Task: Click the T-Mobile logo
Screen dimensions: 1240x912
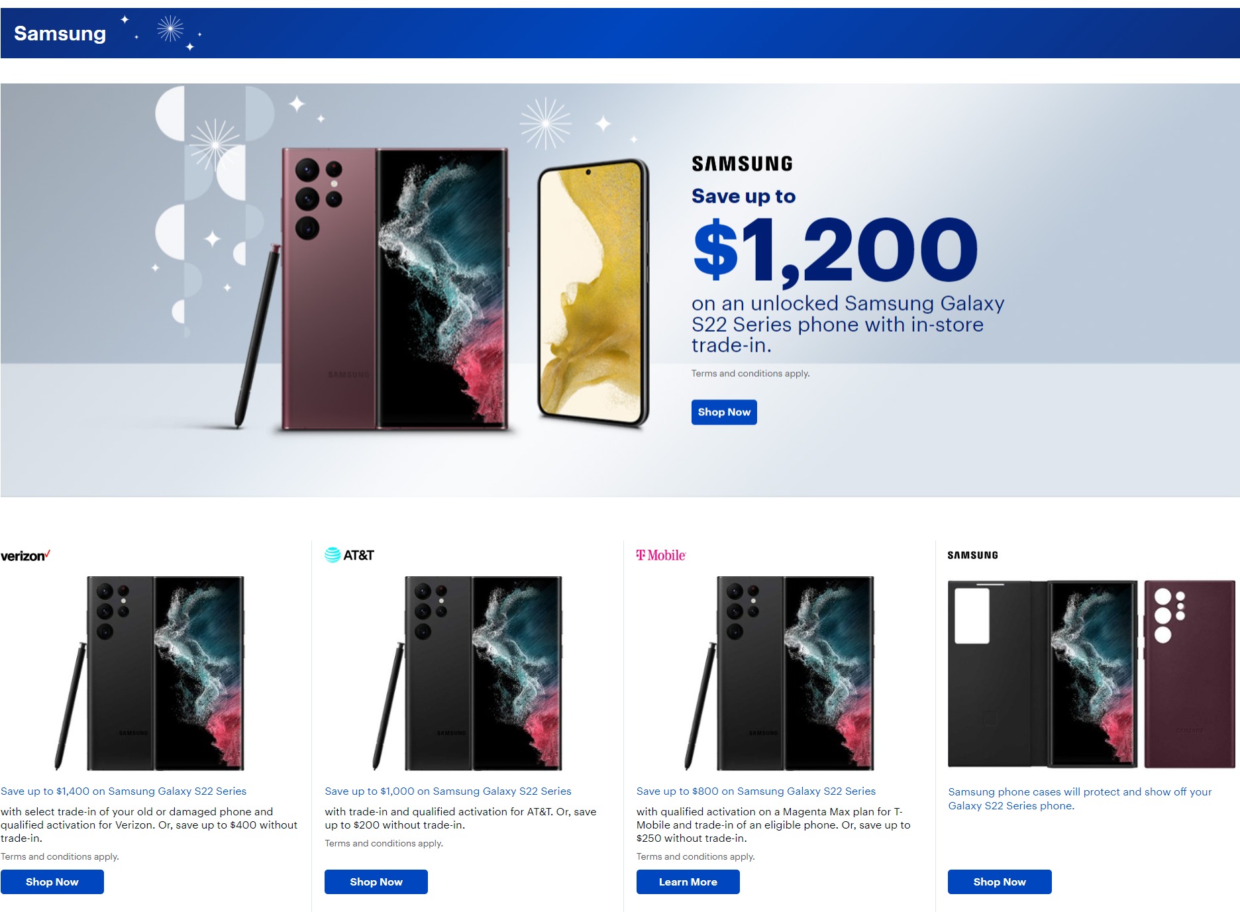Action: [660, 555]
